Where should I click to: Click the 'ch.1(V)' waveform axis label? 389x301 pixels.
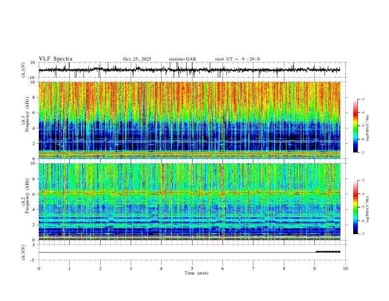24,70
